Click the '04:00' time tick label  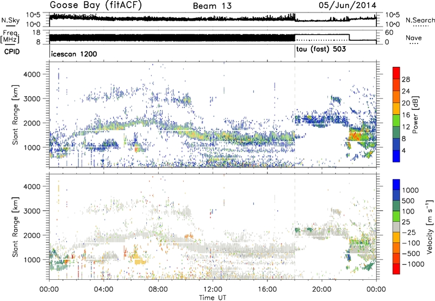click(104, 290)
